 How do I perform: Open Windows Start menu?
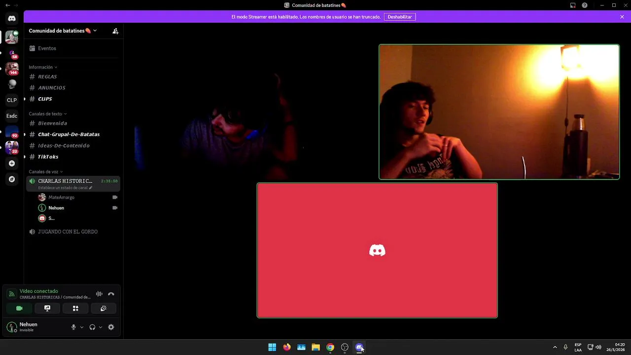pyautogui.click(x=272, y=347)
